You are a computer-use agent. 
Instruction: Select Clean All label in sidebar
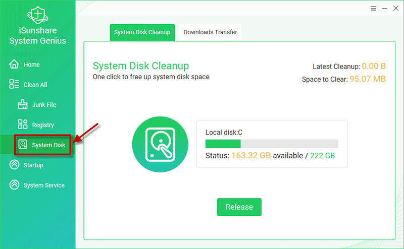[x=35, y=85]
